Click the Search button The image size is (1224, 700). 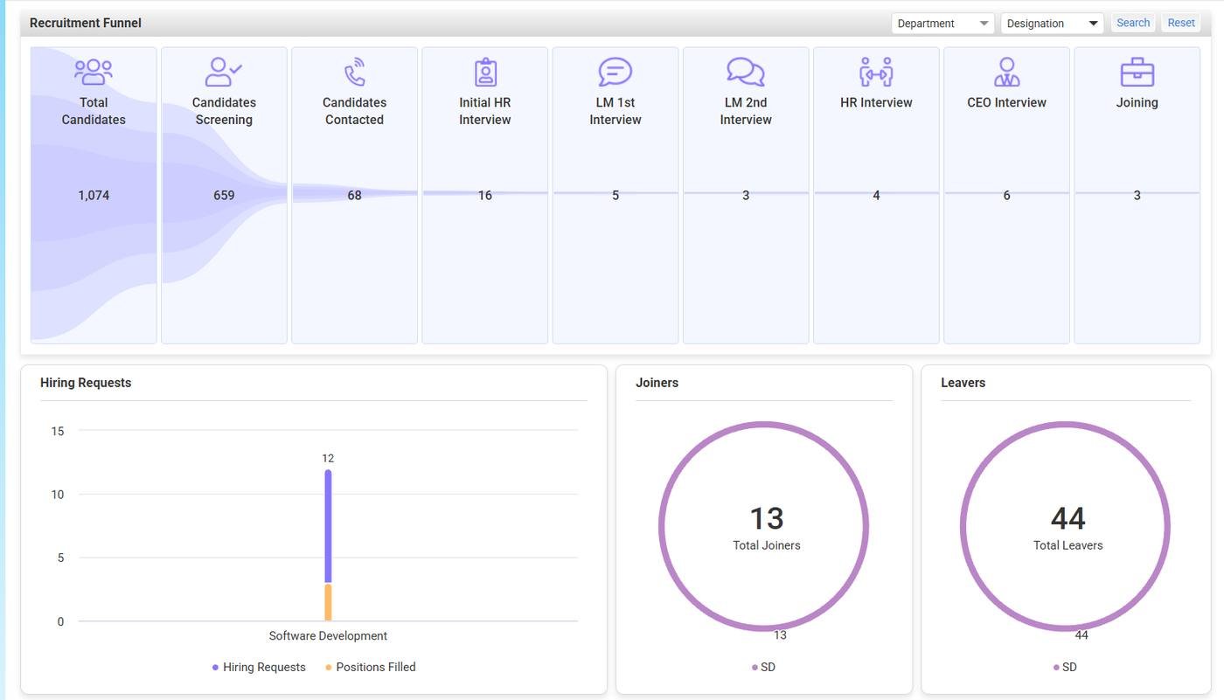1133,23
